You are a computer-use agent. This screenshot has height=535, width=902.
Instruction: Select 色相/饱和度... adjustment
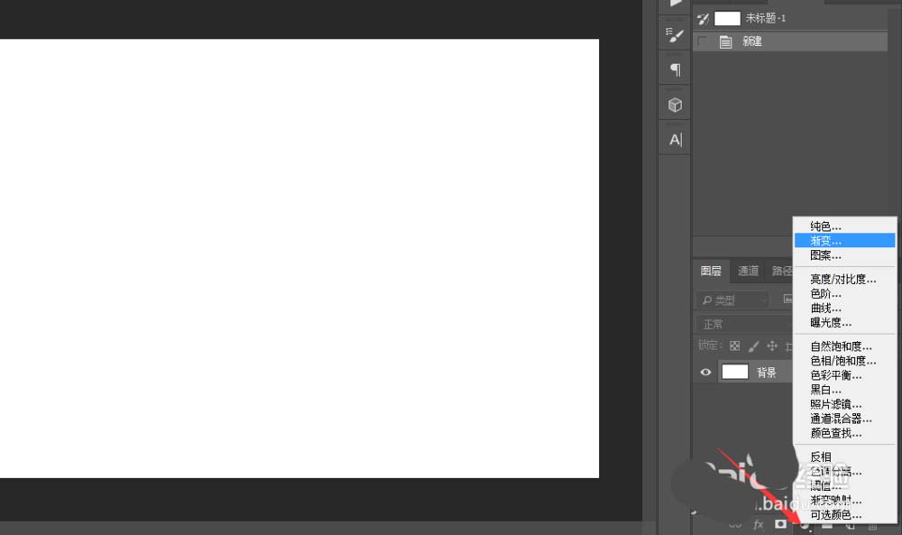tap(844, 361)
